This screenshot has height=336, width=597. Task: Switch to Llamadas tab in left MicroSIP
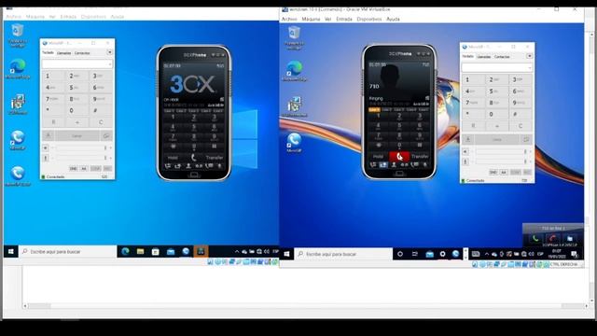coord(63,53)
